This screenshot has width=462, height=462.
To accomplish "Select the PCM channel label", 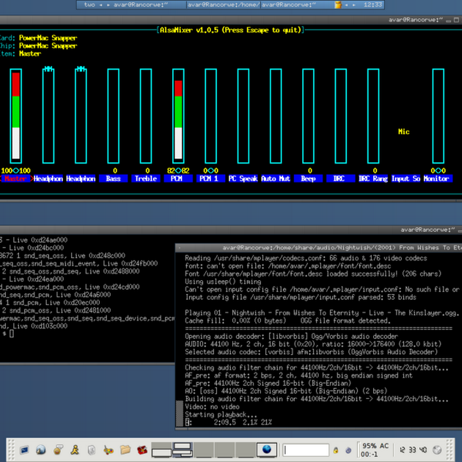I will 178,179.
